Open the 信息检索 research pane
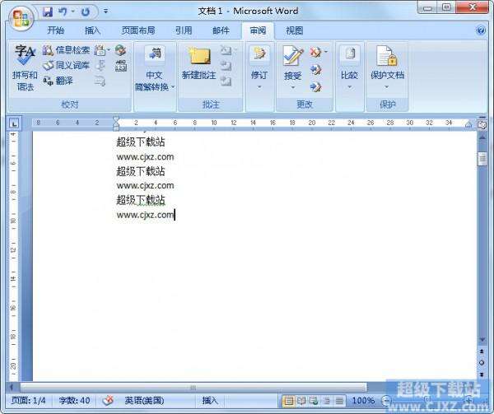 (x=66, y=50)
